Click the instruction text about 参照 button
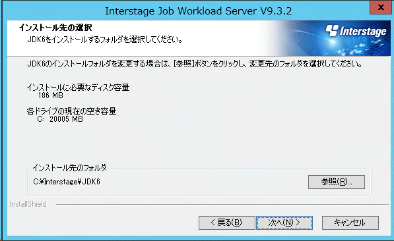This screenshot has height=241, width=394. tap(195, 64)
